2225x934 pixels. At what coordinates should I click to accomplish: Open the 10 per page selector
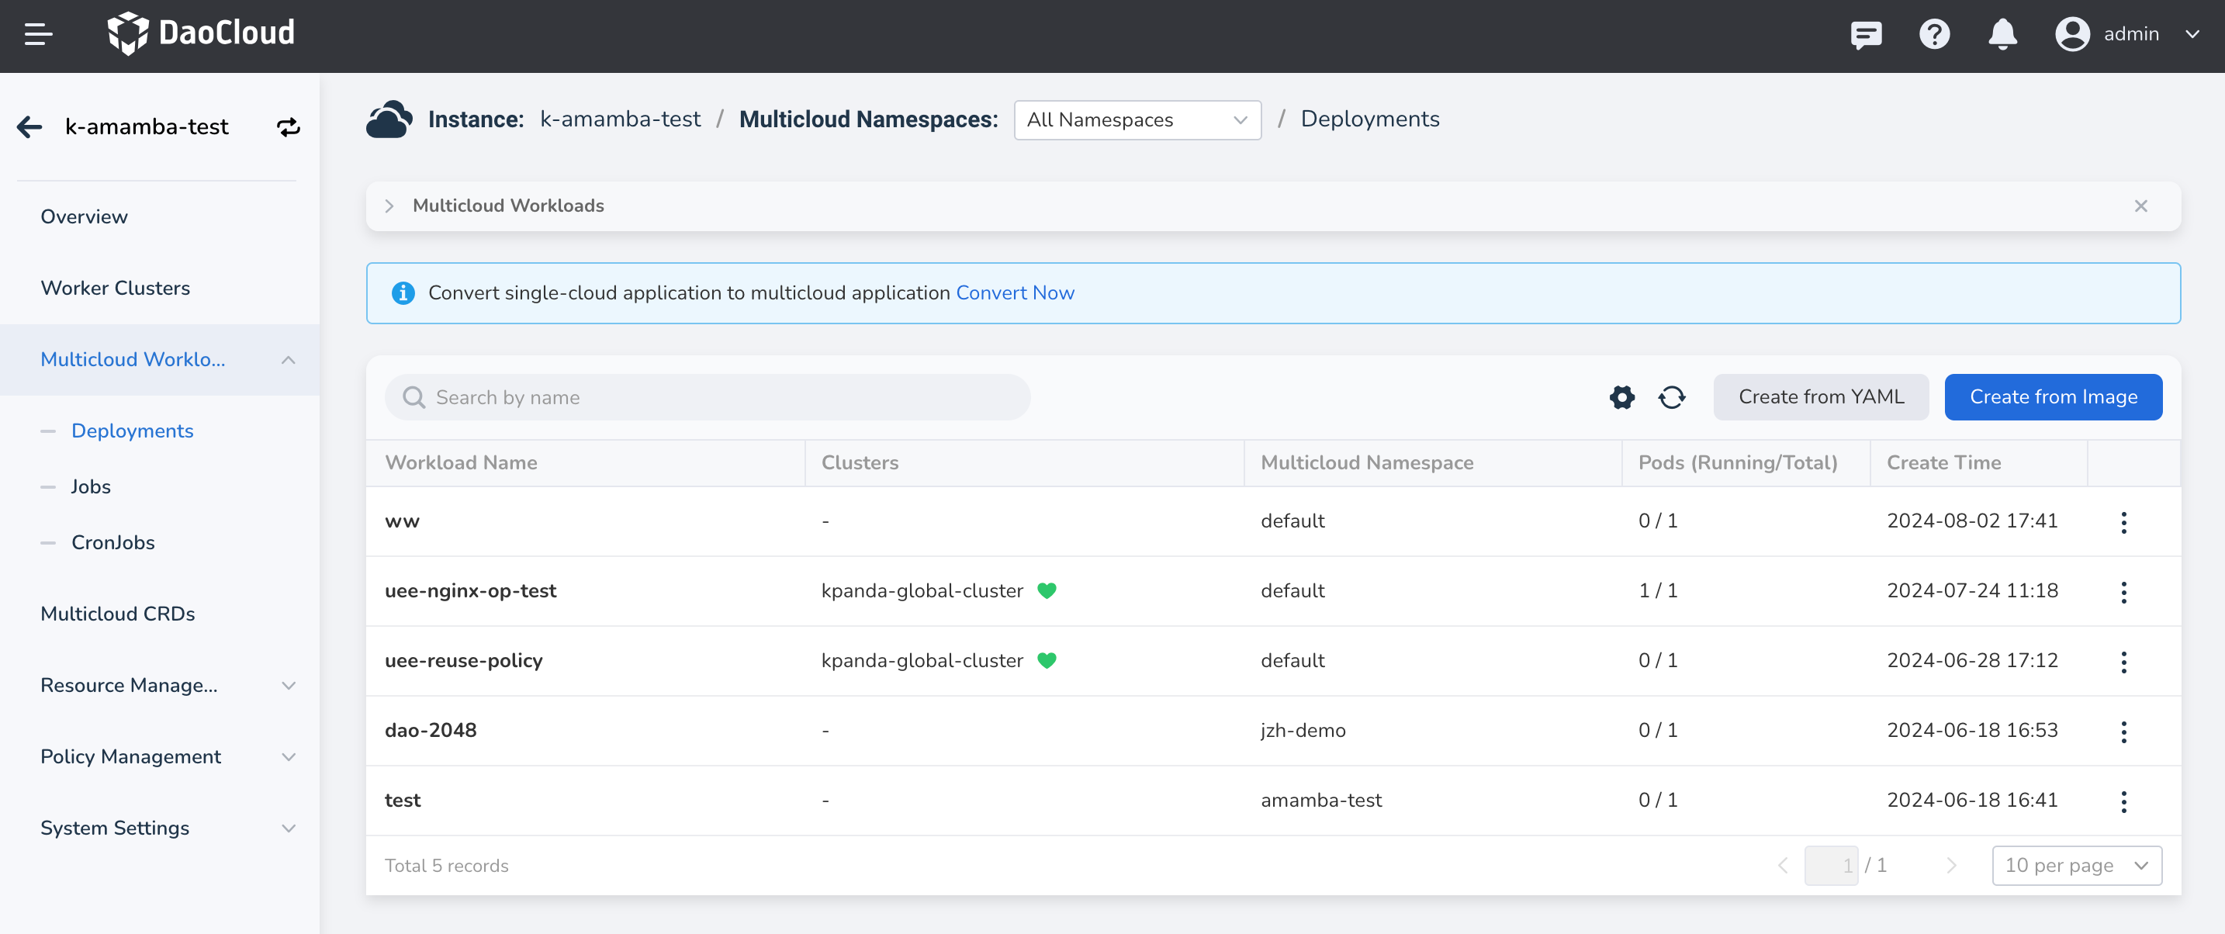tap(2075, 865)
